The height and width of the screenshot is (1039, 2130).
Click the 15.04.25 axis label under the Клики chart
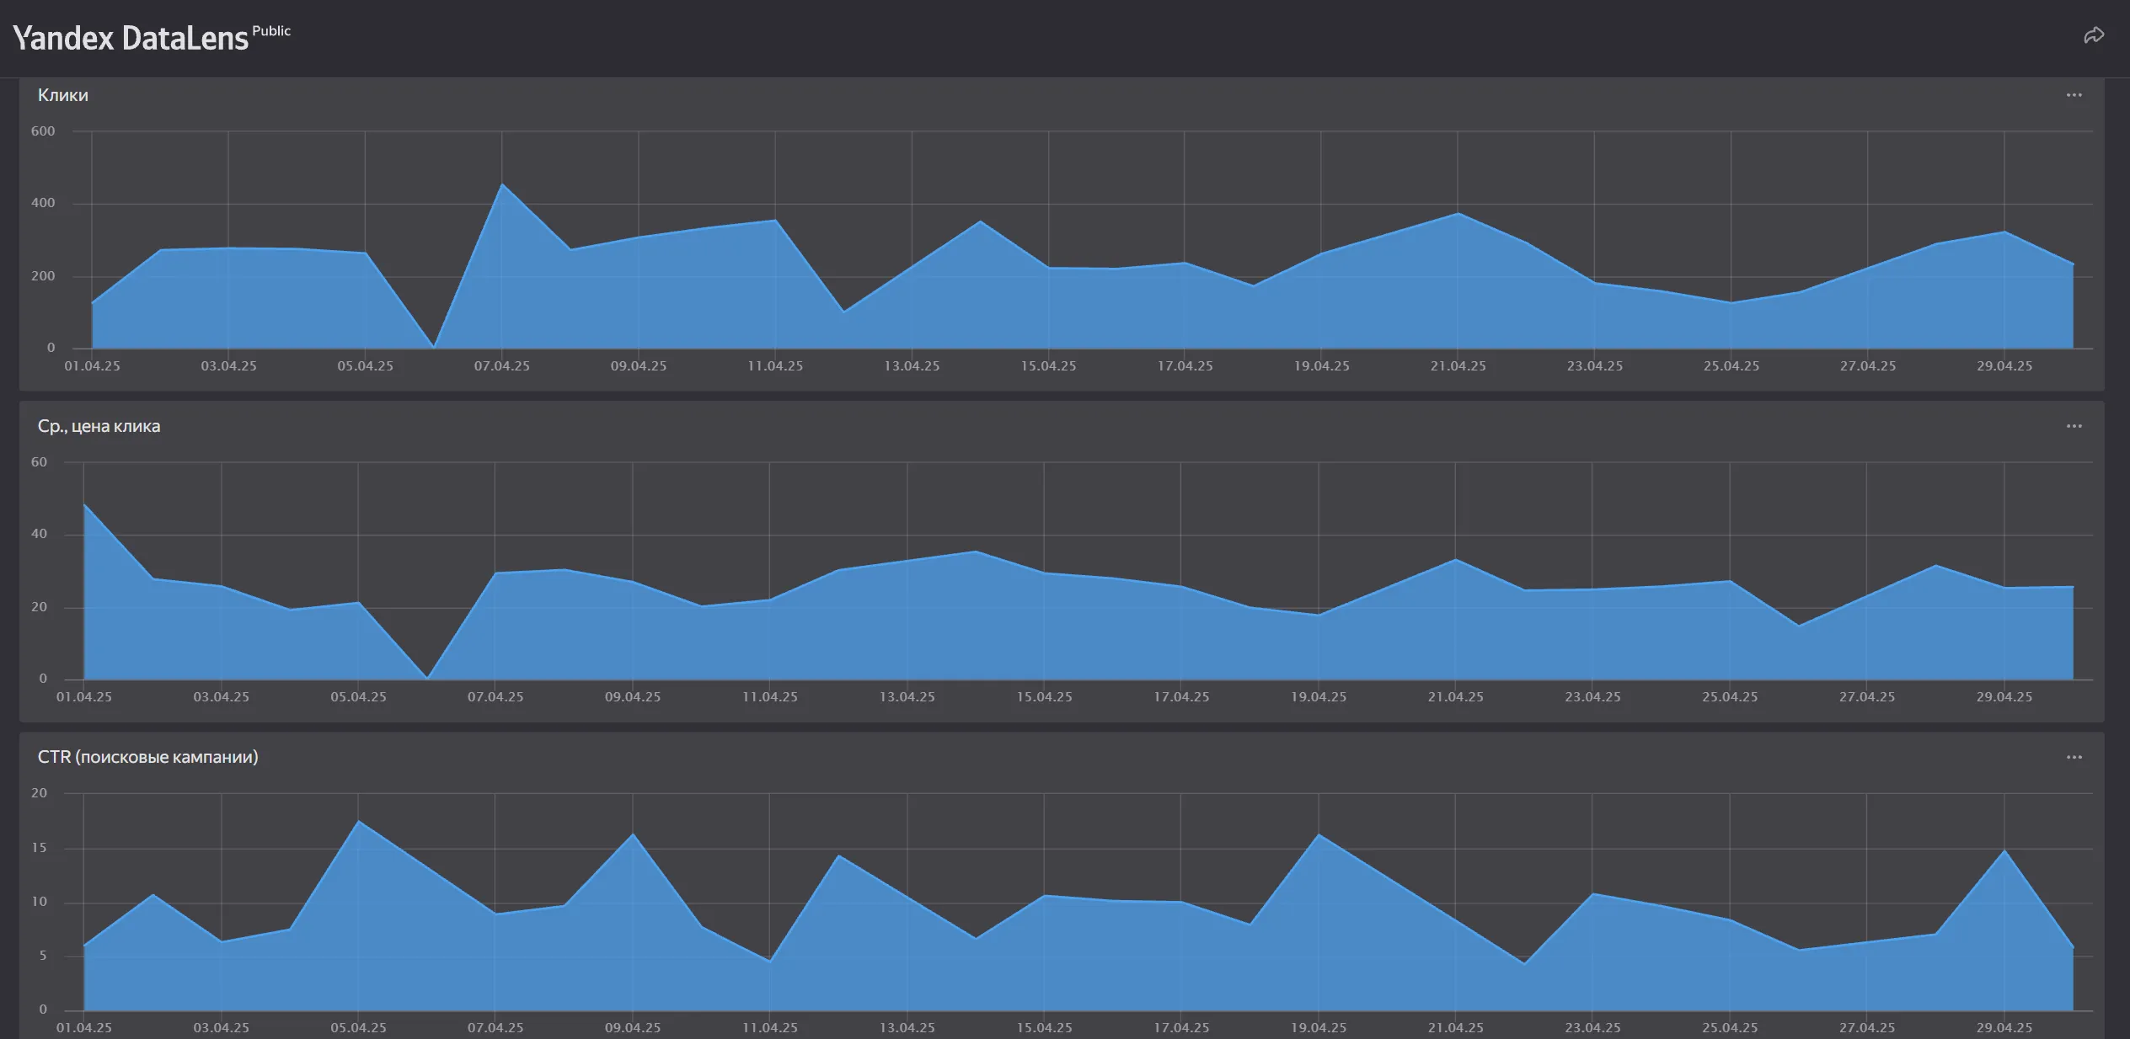tap(1048, 366)
